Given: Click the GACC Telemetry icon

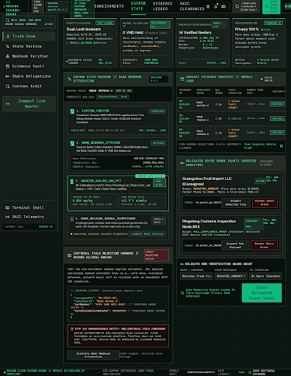Looking at the screenshot, I should [7, 217].
